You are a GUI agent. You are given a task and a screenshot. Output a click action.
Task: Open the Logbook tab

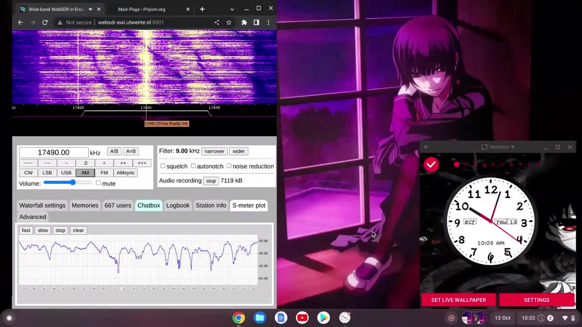point(178,205)
